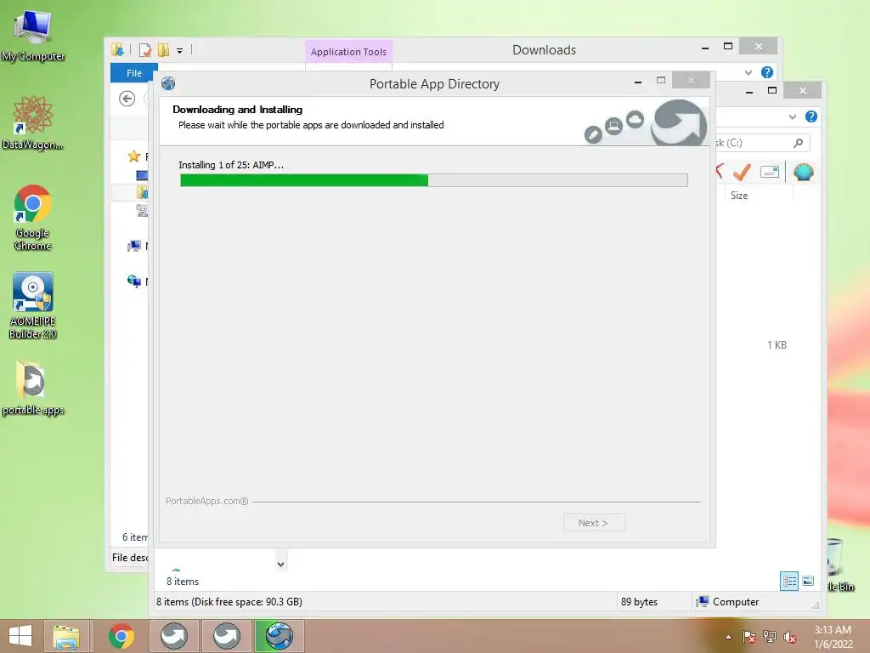
Task: Open help icon in rear C: Explorer window
Action: click(811, 116)
